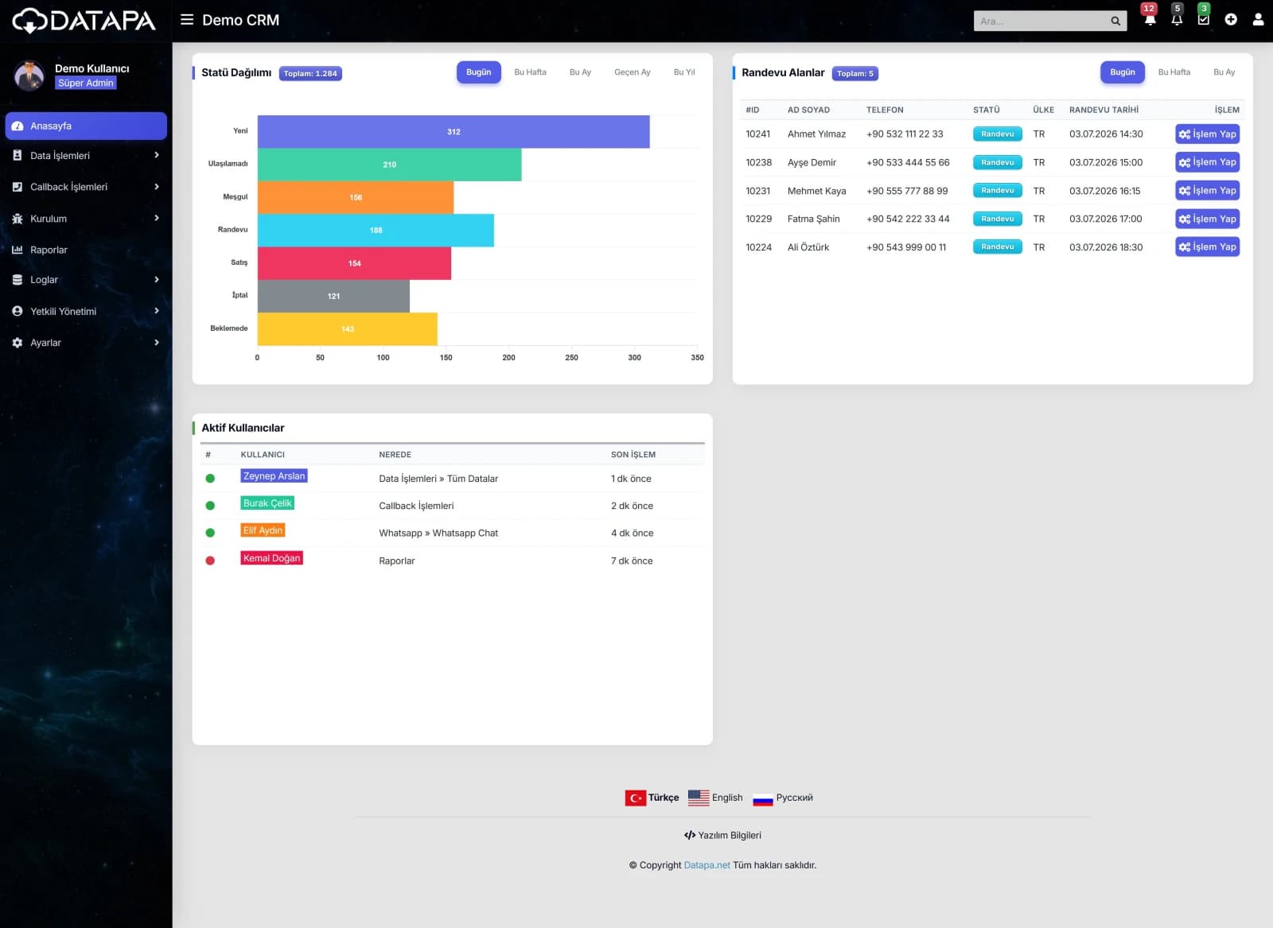The width and height of the screenshot is (1273, 928).
Task: Follow the Datapa.net copyright link
Action: [707, 865]
